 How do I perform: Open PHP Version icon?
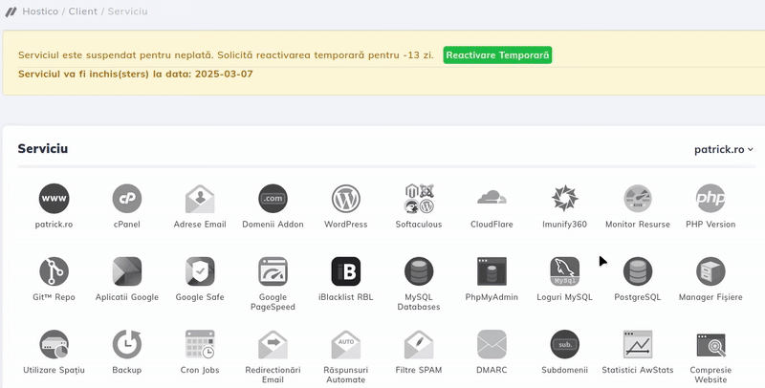[x=710, y=199]
